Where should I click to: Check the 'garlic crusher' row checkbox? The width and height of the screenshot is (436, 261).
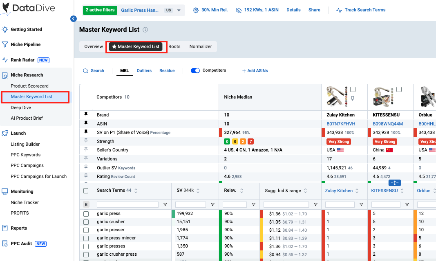(86, 222)
